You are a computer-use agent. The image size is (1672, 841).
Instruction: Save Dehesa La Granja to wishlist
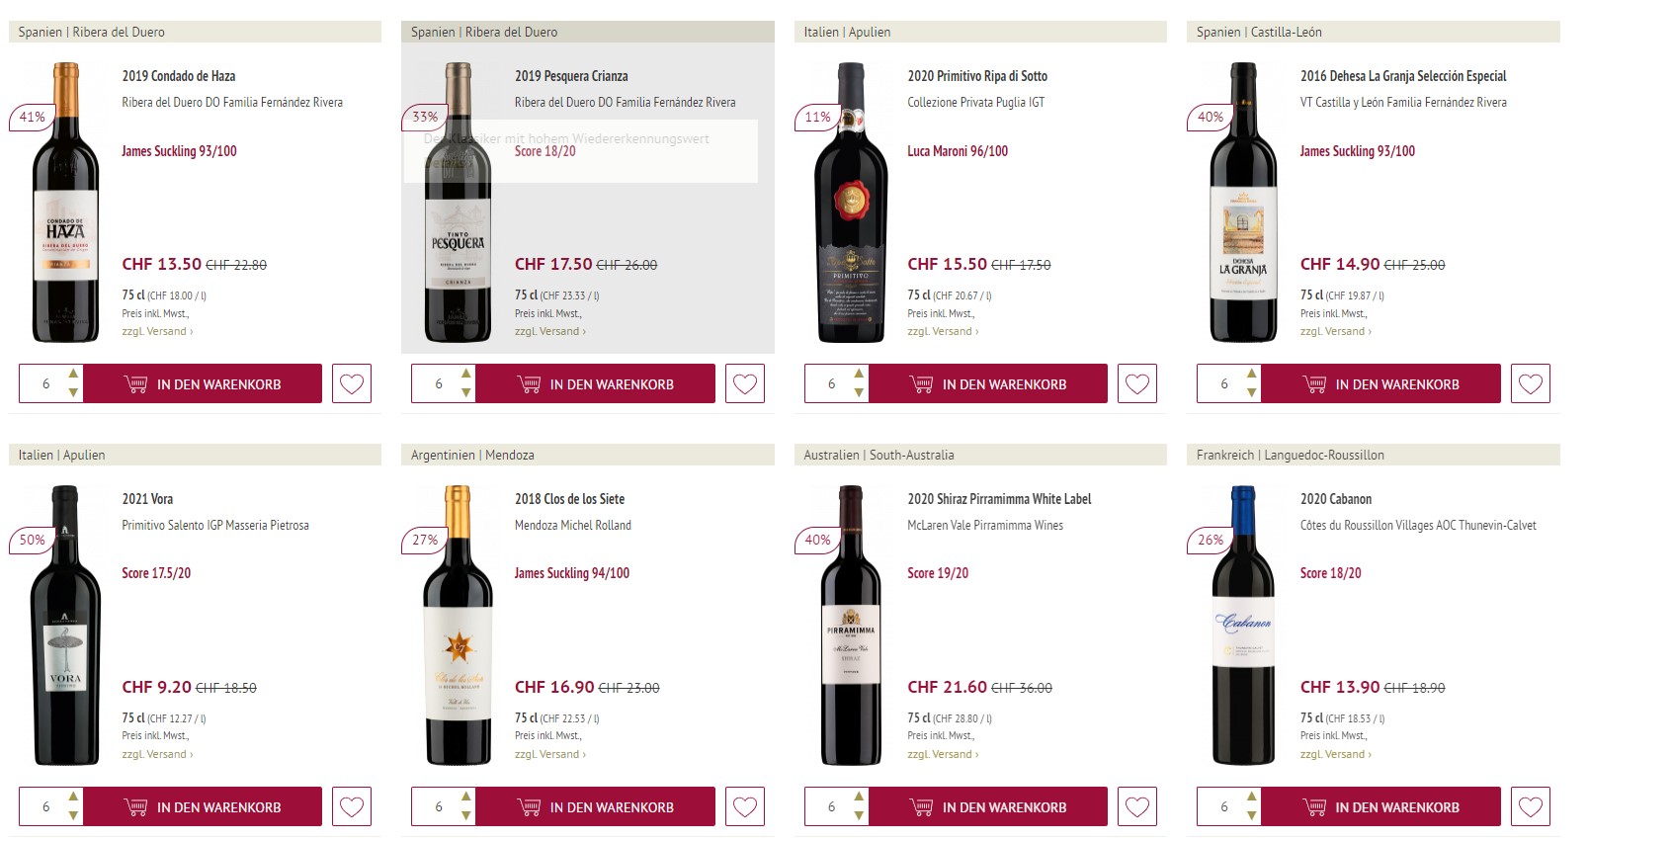pyautogui.click(x=1531, y=383)
